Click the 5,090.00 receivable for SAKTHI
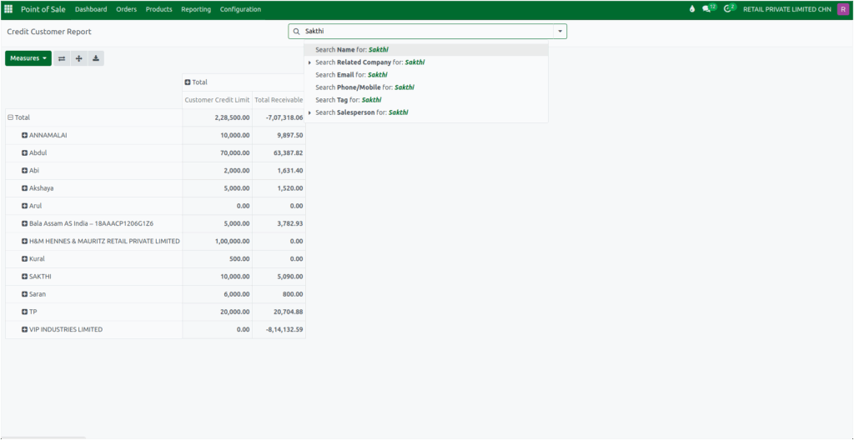This screenshot has width=854, height=440. click(279, 277)
